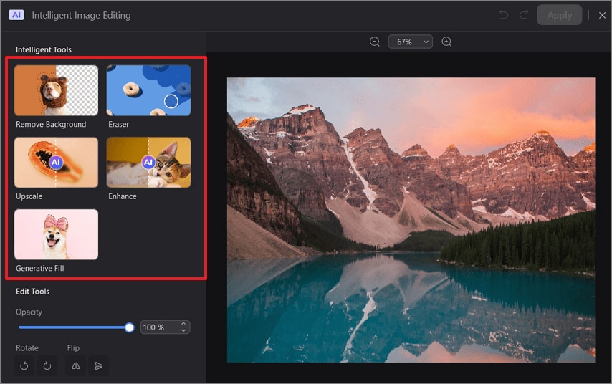The width and height of the screenshot is (612, 384).
Task: Click the redo arrow icon
Action: (524, 15)
